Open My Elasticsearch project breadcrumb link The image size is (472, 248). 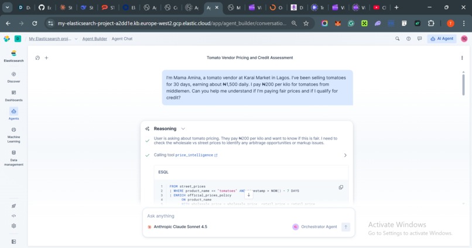50,39
